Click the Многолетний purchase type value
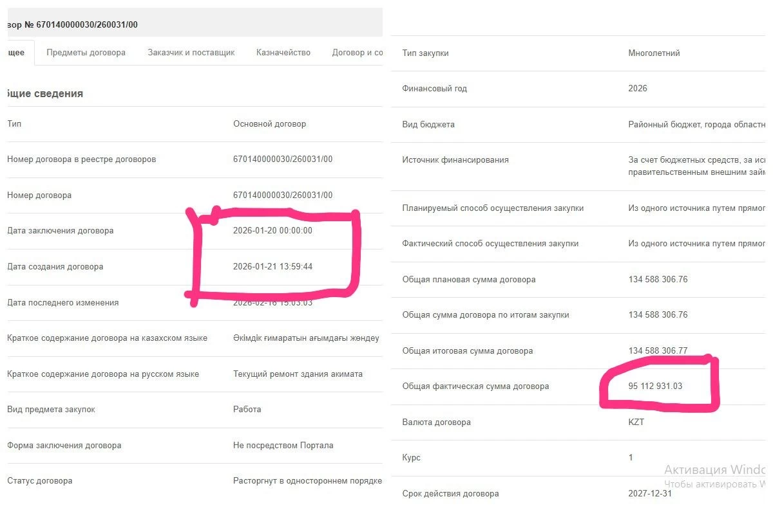 654,53
